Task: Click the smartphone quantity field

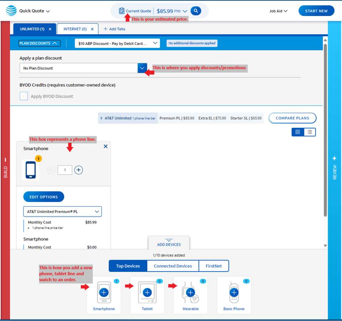Action: coord(65,170)
